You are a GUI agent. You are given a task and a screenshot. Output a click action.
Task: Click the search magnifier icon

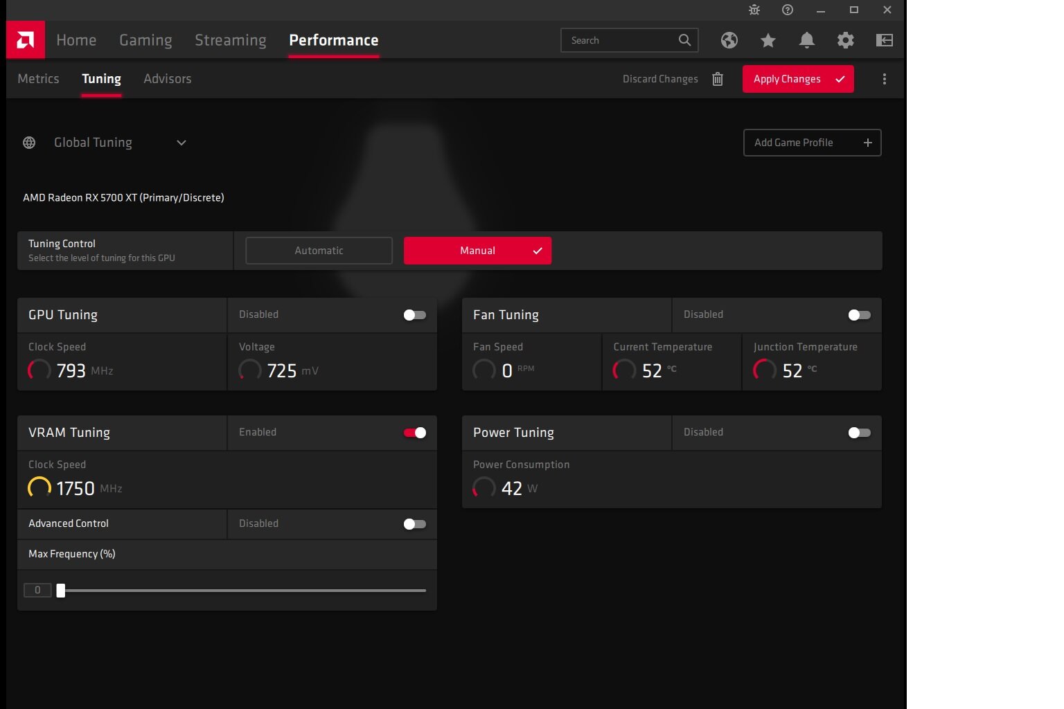(x=684, y=40)
